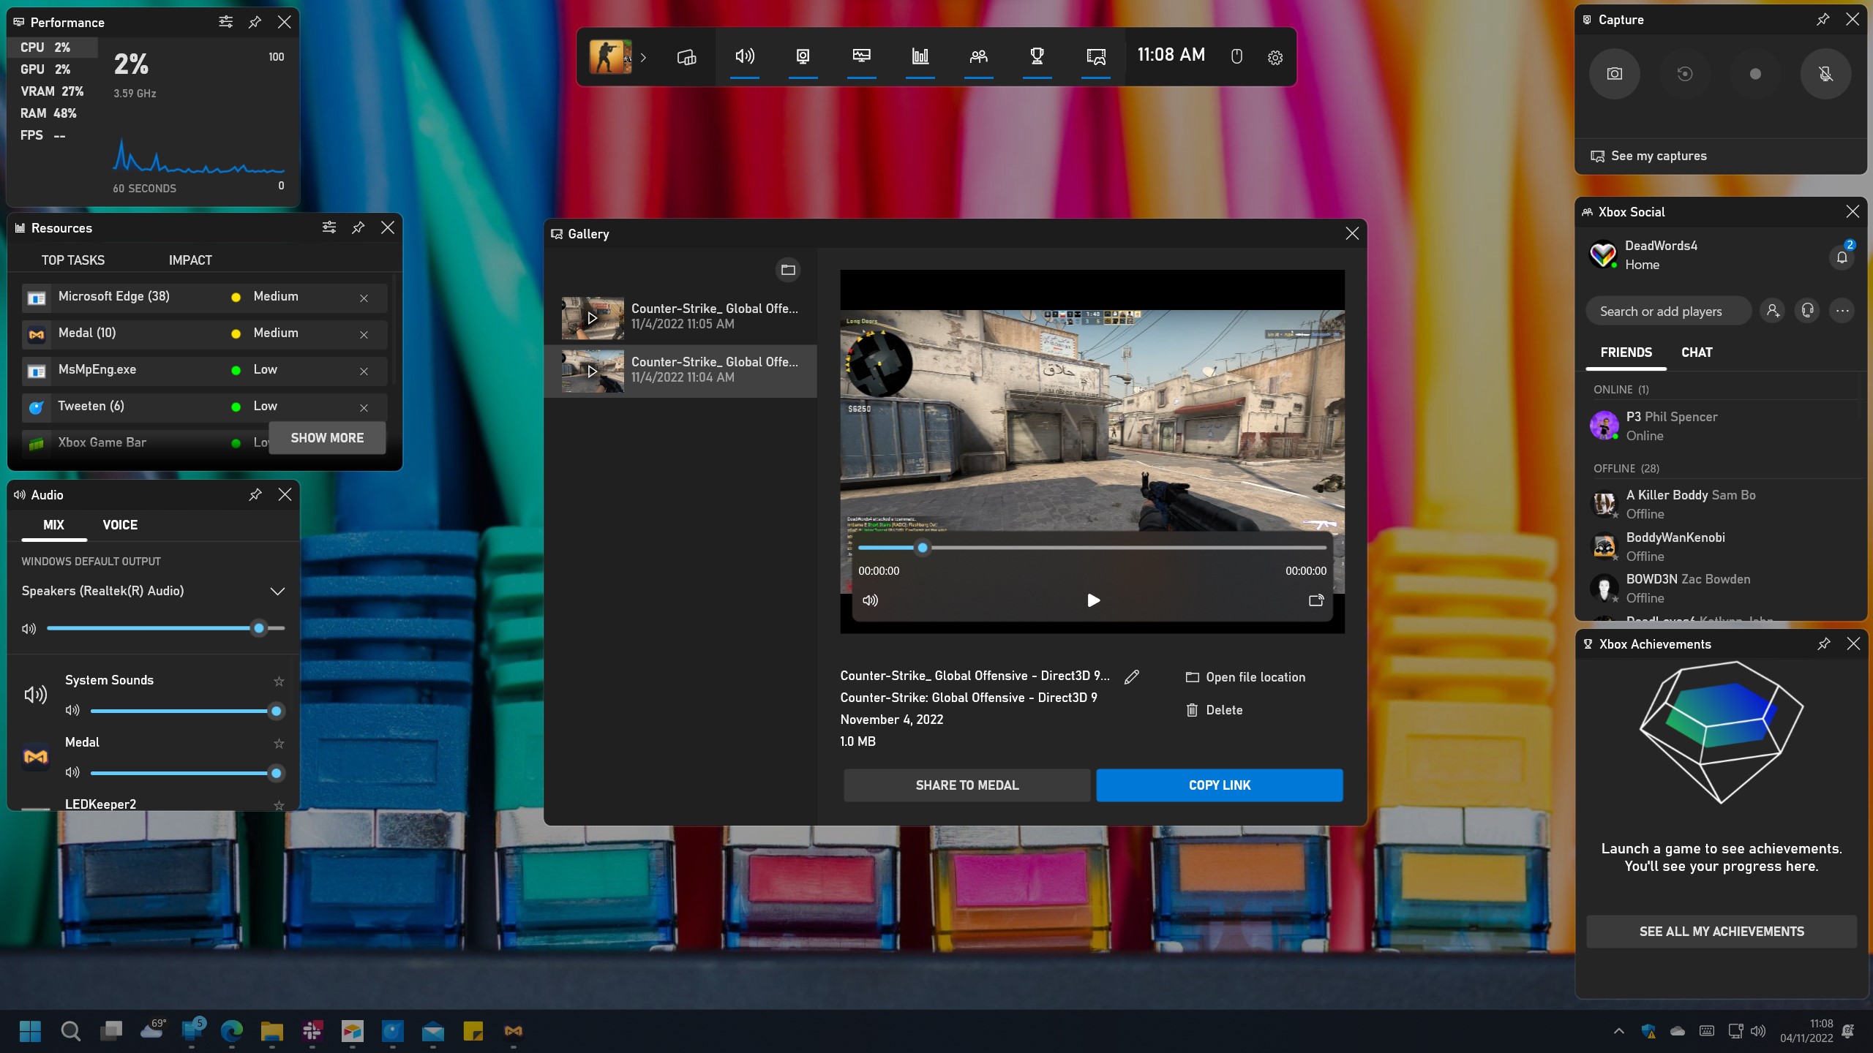Screen dimensions: 1873x1053
Task: Toggle the Xbox Social widget from the top bar
Action: tap(979, 57)
